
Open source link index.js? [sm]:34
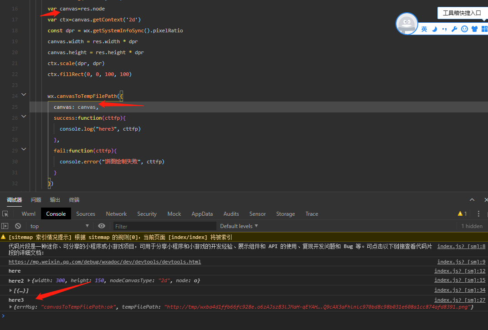coord(460,290)
